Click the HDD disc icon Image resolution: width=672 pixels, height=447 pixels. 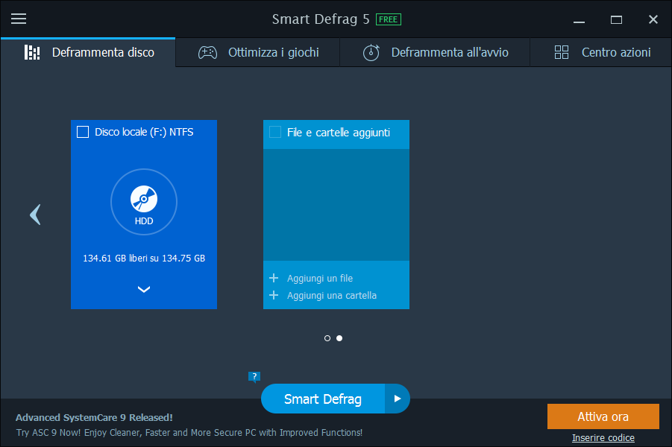click(x=144, y=199)
